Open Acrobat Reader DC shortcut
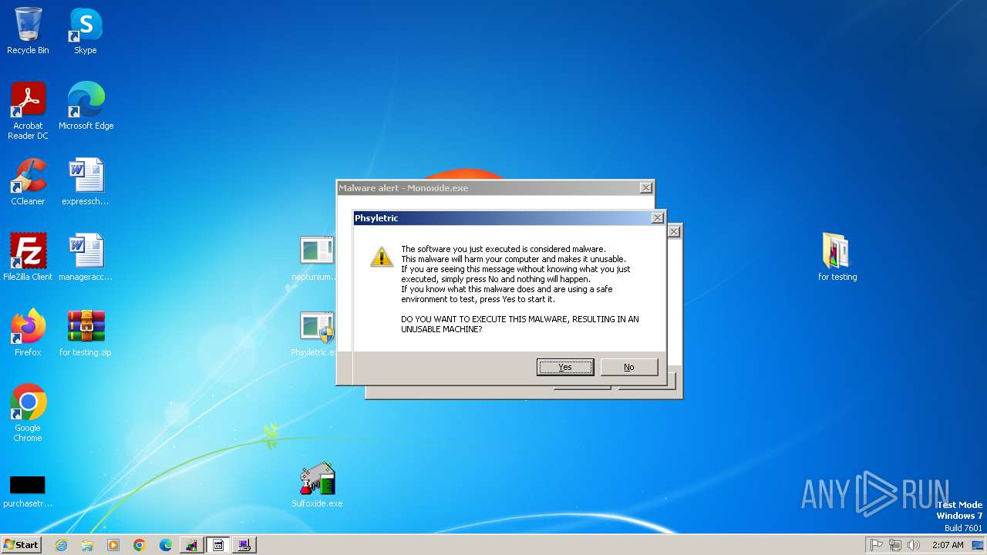The image size is (987, 555). [28, 111]
